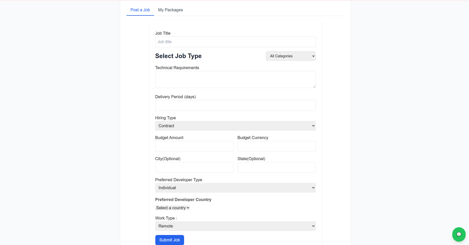
Task: Switch to the My Packages tab
Action: 170,10
